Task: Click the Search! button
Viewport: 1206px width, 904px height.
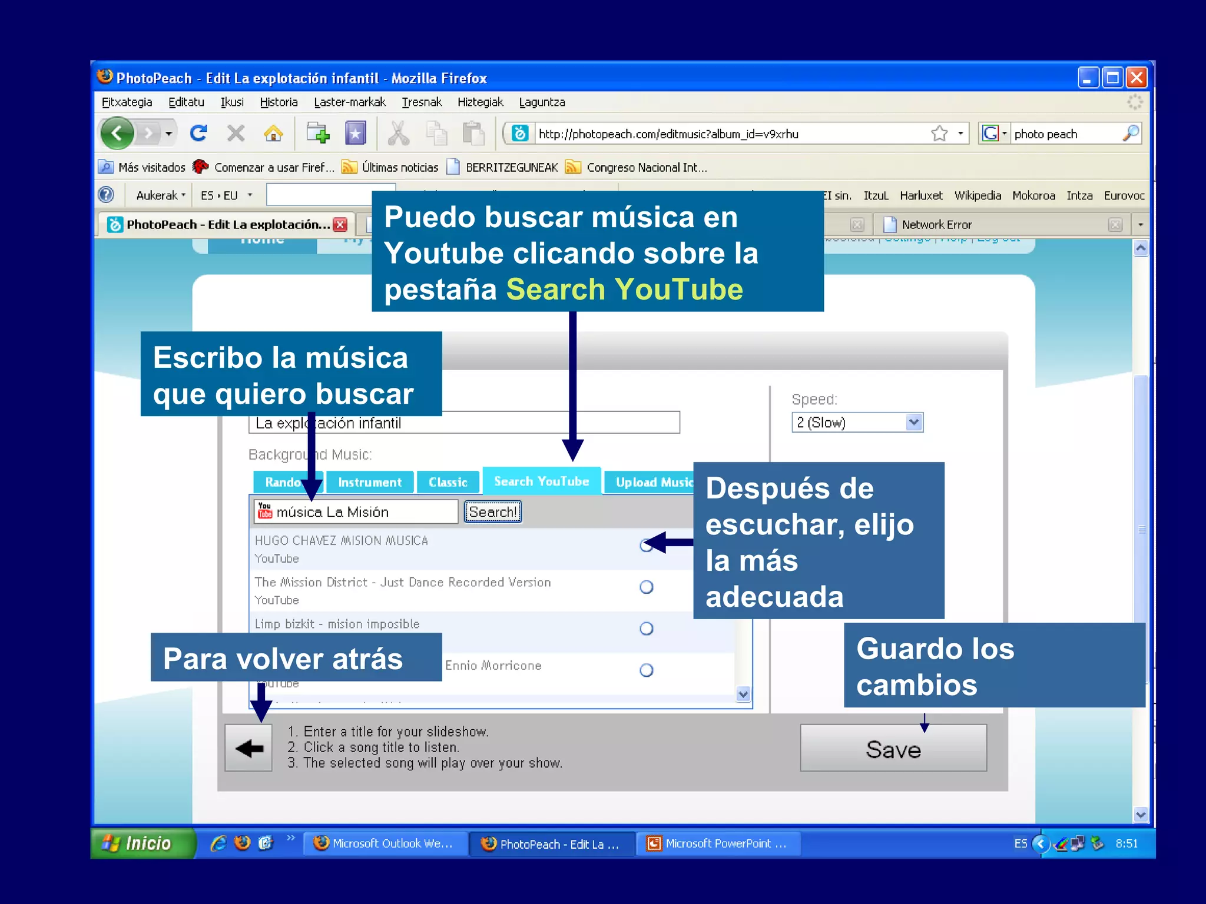Action: point(493,512)
